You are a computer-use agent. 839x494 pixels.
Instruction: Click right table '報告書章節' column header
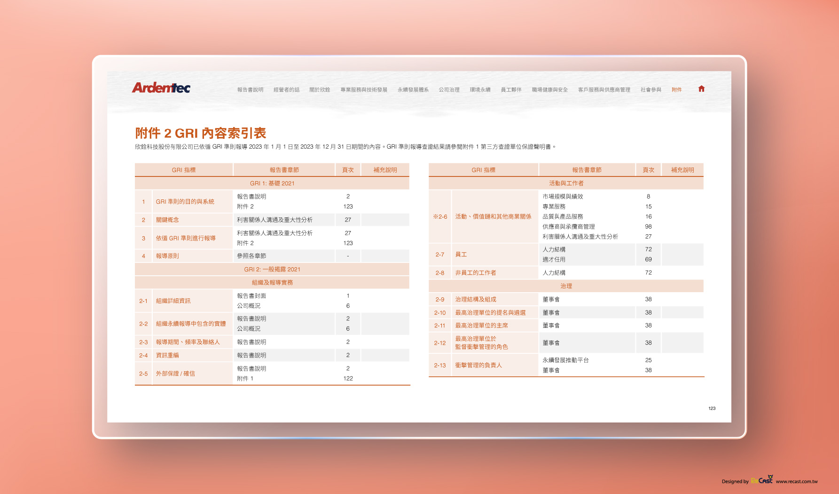click(x=587, y=170)
